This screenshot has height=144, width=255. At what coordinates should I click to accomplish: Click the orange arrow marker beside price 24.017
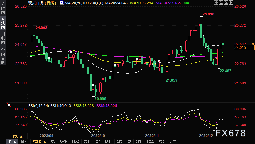tap(252, 44)
